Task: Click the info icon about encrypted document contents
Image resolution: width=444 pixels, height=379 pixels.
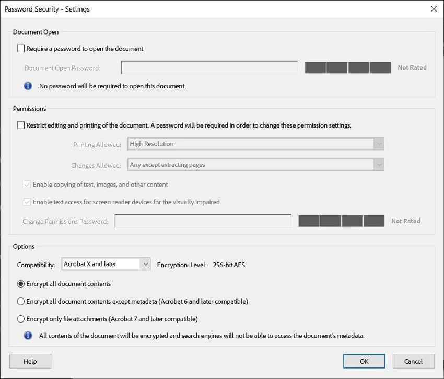Action: tap(28, 335)
